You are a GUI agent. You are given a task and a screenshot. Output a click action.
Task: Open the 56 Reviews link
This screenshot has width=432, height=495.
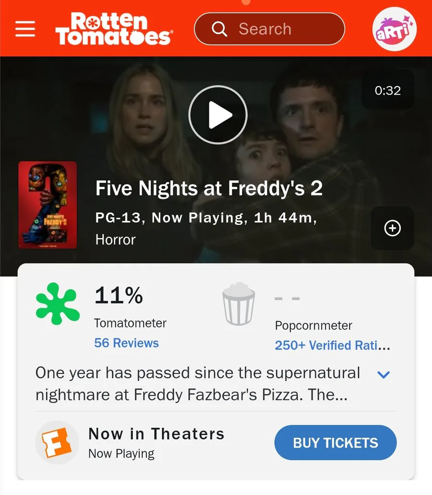coord(126,343)
